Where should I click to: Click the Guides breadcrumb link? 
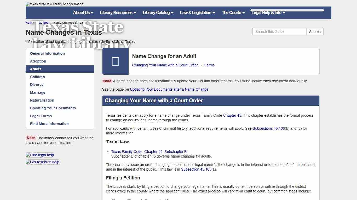click(43, 23)
